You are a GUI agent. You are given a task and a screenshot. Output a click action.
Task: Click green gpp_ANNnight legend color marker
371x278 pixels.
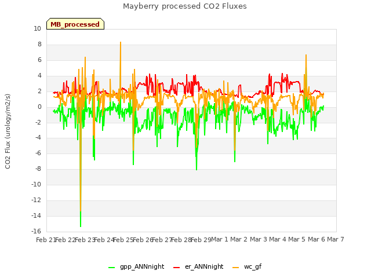point(111,268)
